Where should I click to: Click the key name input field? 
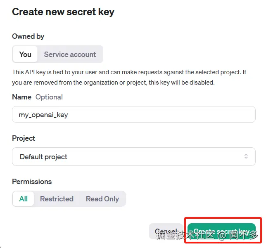tap(133, 115)
